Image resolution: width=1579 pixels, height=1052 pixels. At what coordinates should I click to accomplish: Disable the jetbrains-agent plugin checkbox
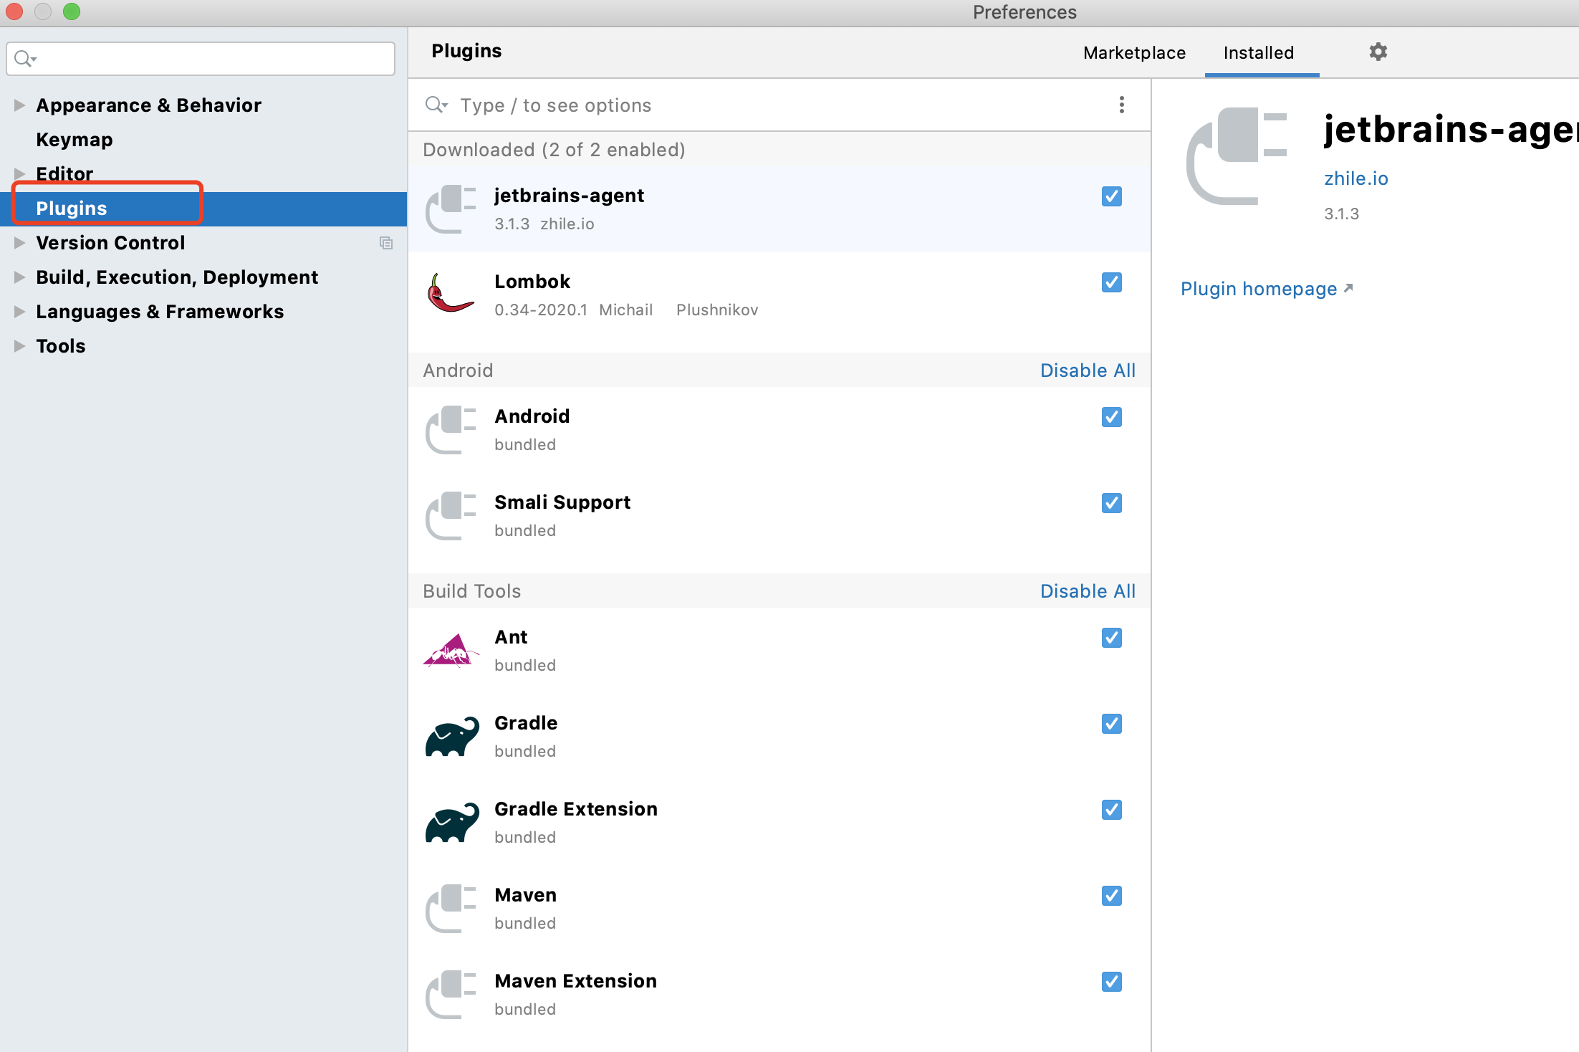click(x=1111, y=196)
